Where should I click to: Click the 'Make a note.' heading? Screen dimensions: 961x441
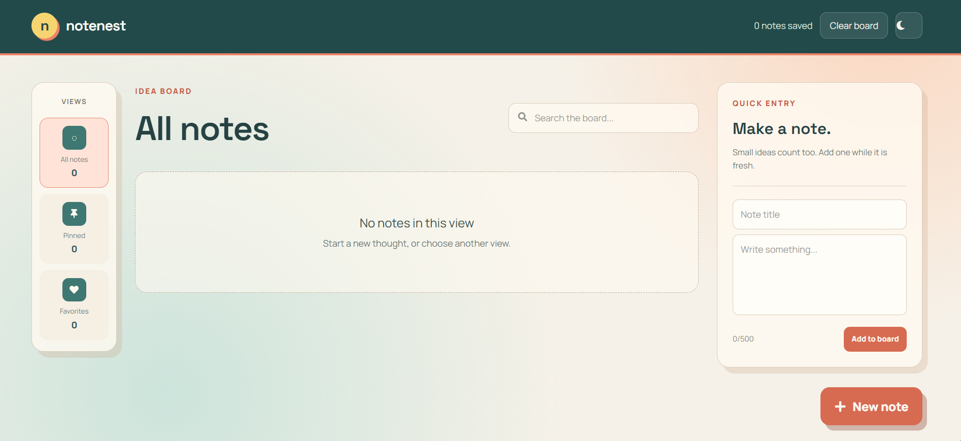coord(781,129)
